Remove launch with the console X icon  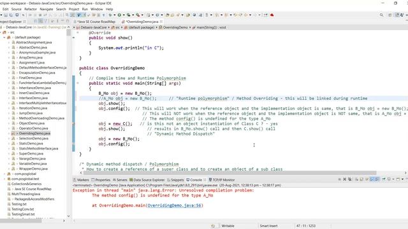click(x=344, y=179)
